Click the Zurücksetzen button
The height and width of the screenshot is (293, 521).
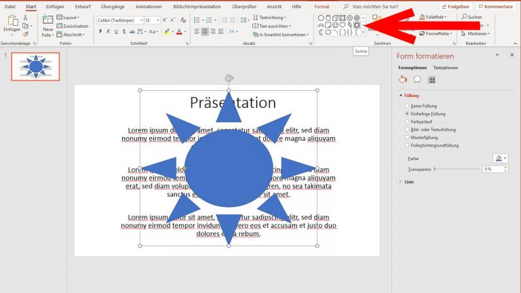click(73, 26)
